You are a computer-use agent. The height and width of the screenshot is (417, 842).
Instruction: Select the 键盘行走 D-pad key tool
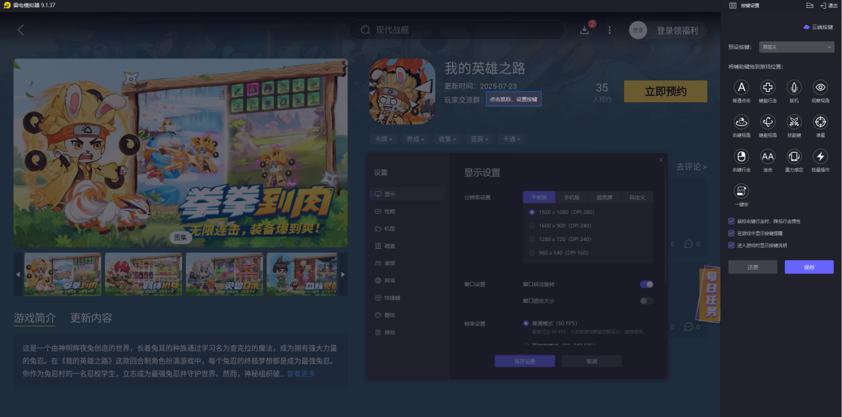[x=768, y=88]
